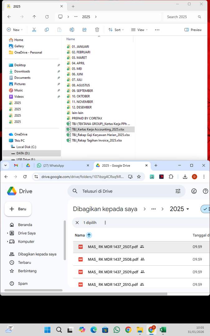Image resolution: width=210 pixels, height=336 pixels.
Task: Click the Windows Start button
Action: coord(47,329)
